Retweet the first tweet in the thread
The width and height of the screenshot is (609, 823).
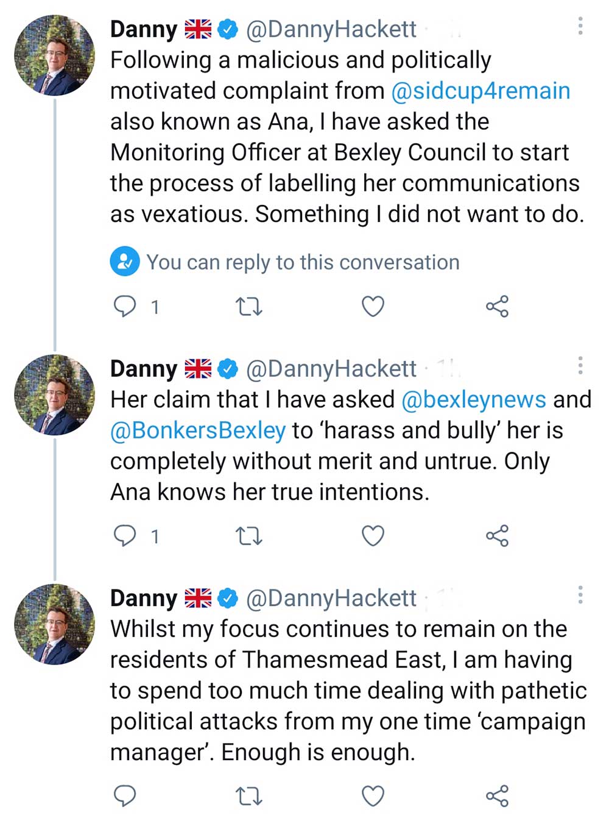click(x=248, y=307)
